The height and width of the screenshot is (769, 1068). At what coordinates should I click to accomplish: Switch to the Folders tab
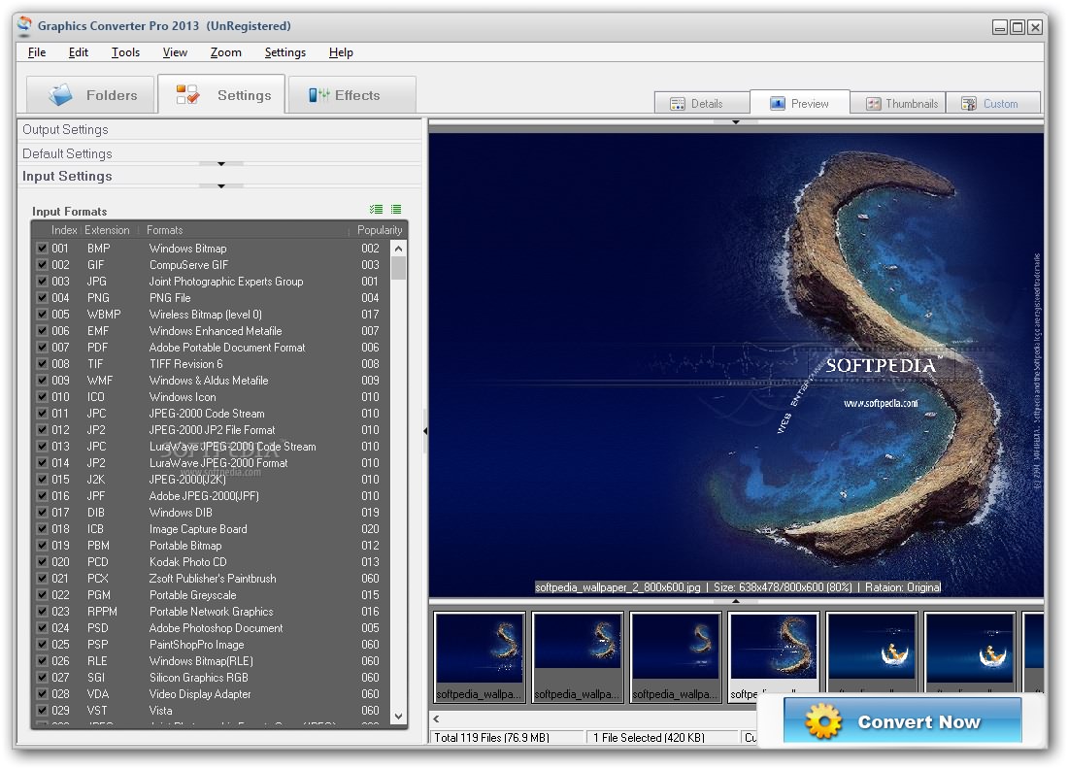(x=92, y=95)
